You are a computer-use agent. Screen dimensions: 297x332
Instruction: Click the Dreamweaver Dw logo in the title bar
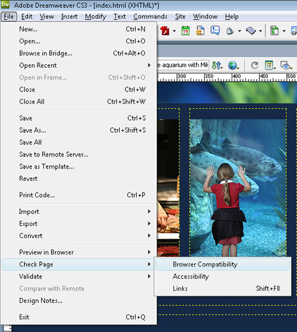(5, 4)
